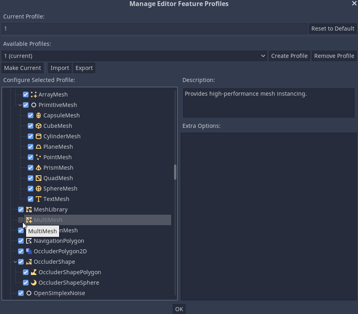Click the CubeMesh class icon
This screenshot has width=358, height=314.
[x=38, y=125]
